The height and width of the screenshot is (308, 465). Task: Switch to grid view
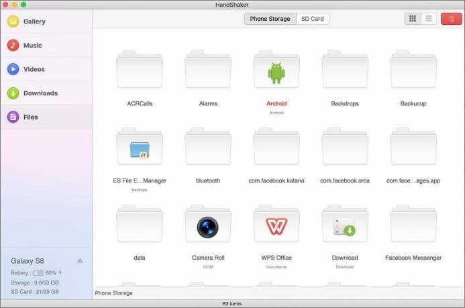click(413, 19)
